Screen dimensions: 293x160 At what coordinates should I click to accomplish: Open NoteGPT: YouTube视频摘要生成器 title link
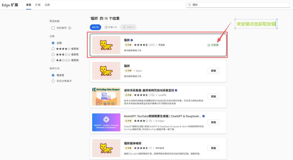(163, 116)
